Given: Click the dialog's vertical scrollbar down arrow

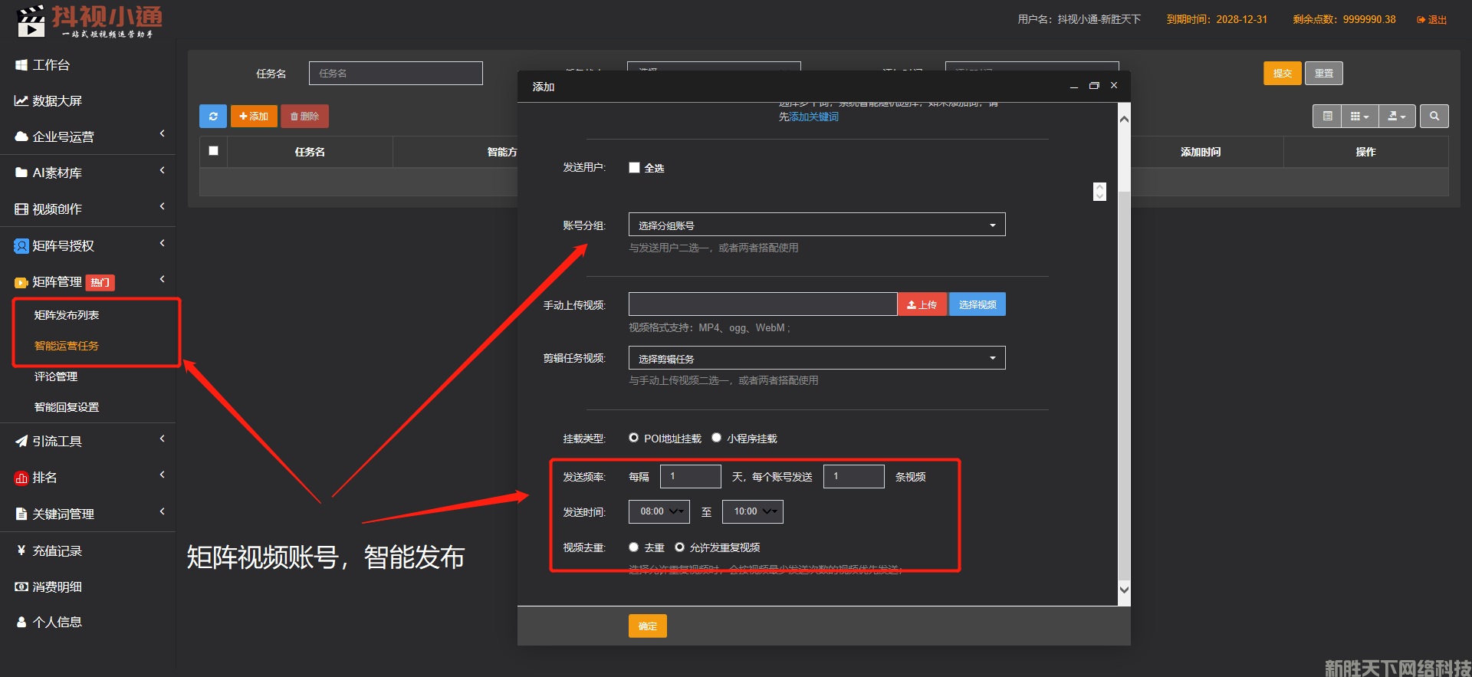Looking at the screenshot, I should [1124, 590].
